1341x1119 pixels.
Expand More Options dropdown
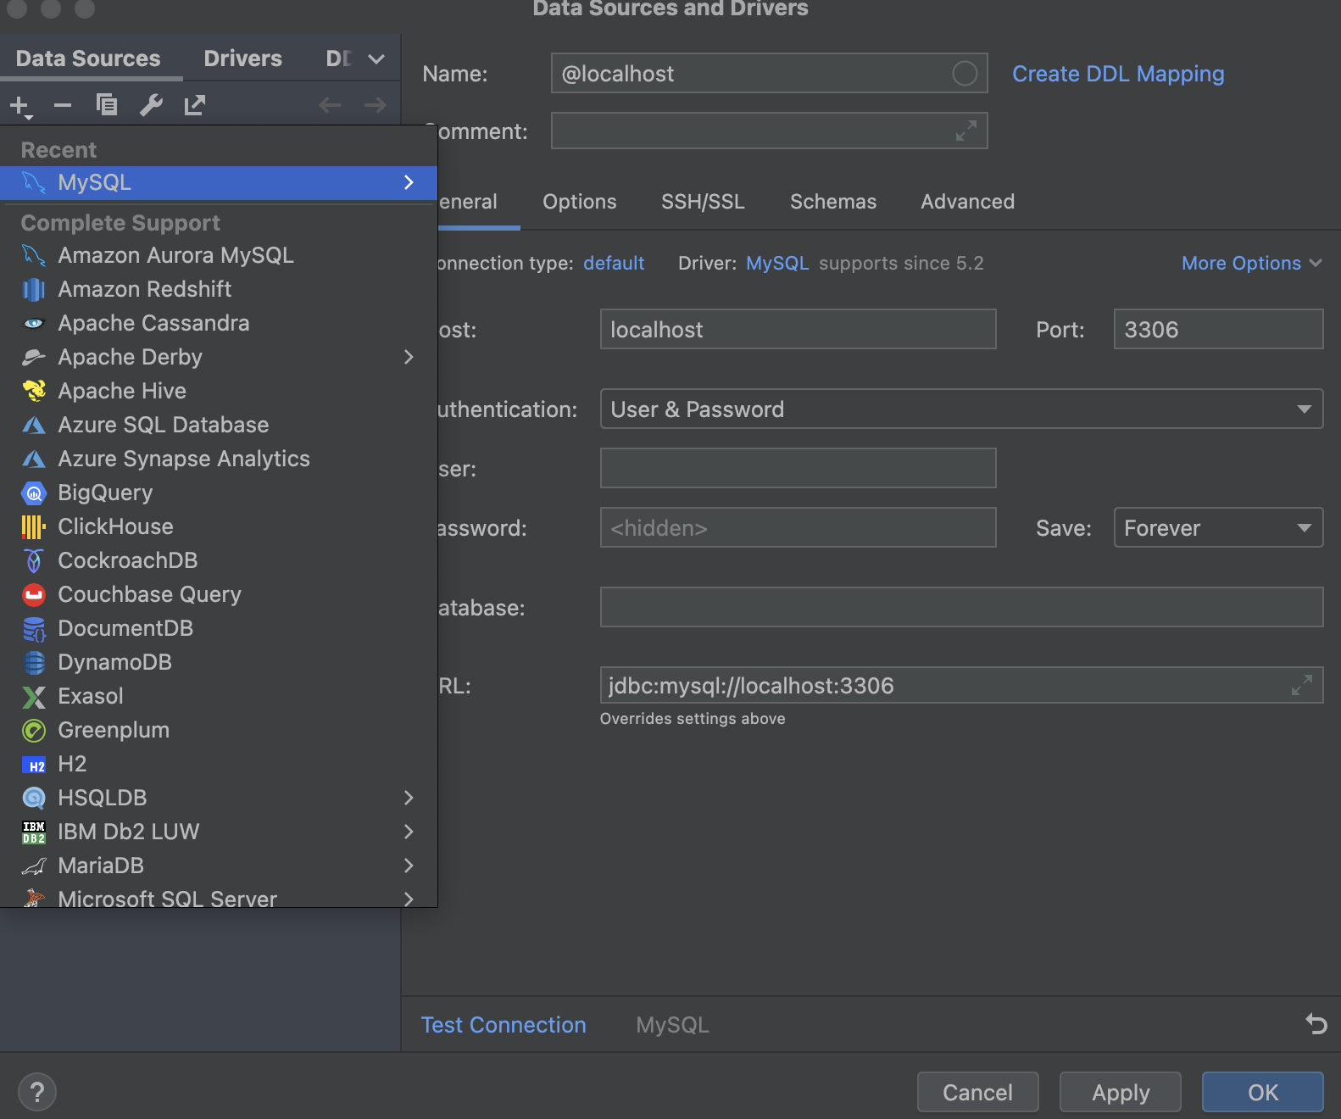coord(1252,263)
